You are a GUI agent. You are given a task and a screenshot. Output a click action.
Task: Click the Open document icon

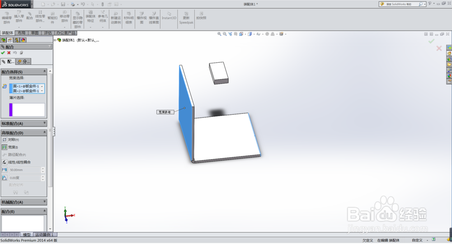(x=53, y=5)
